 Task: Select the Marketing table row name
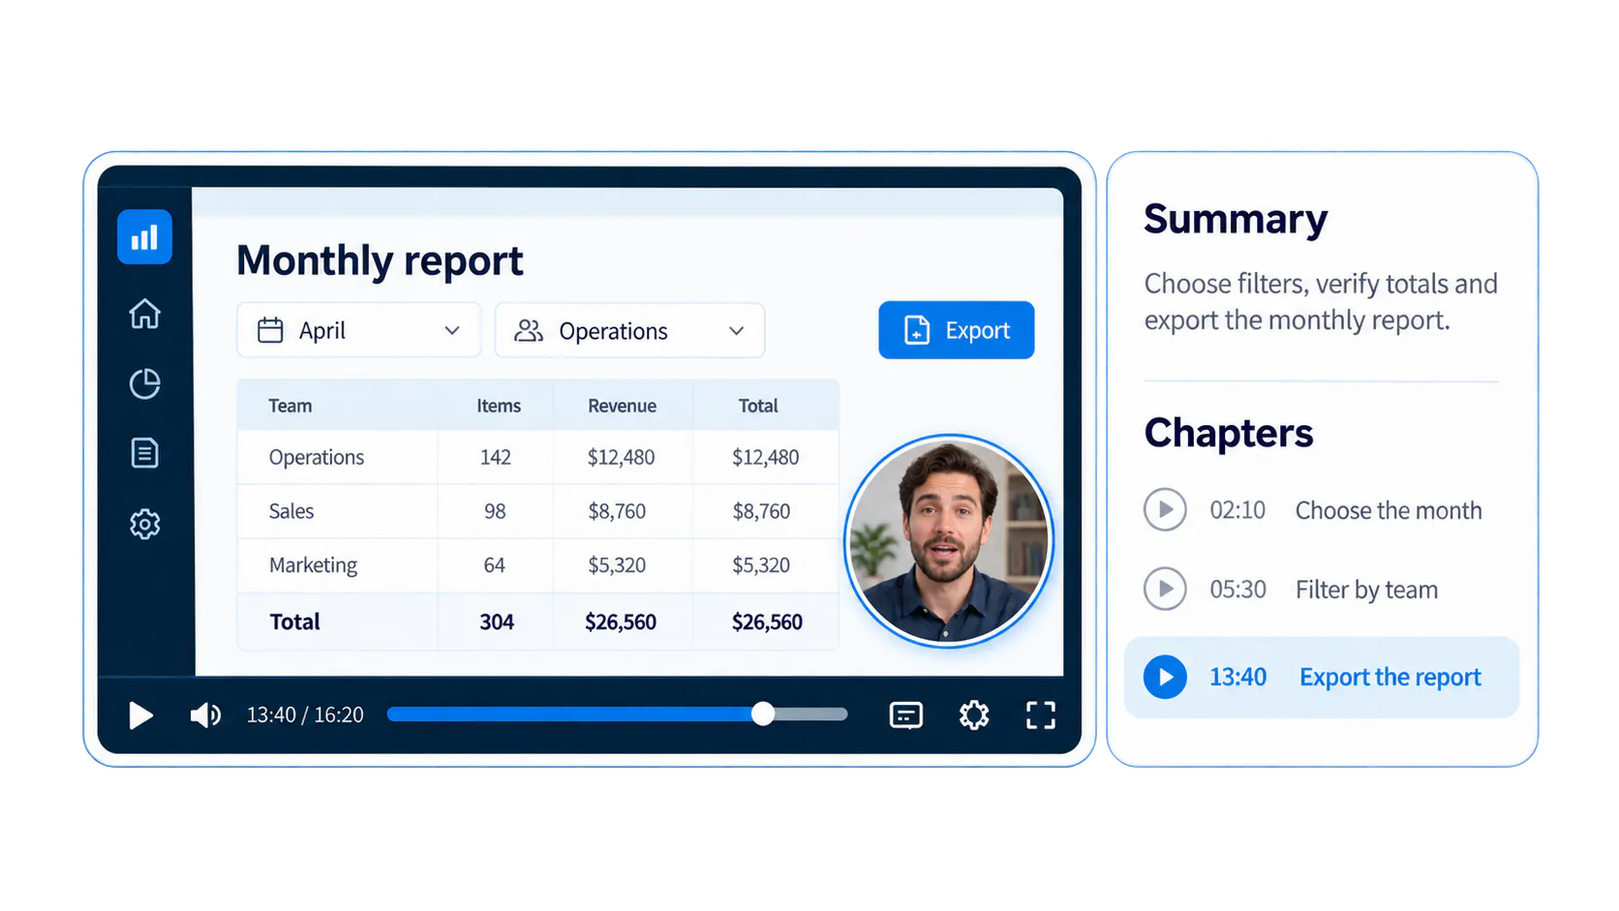tap(313, 565)
